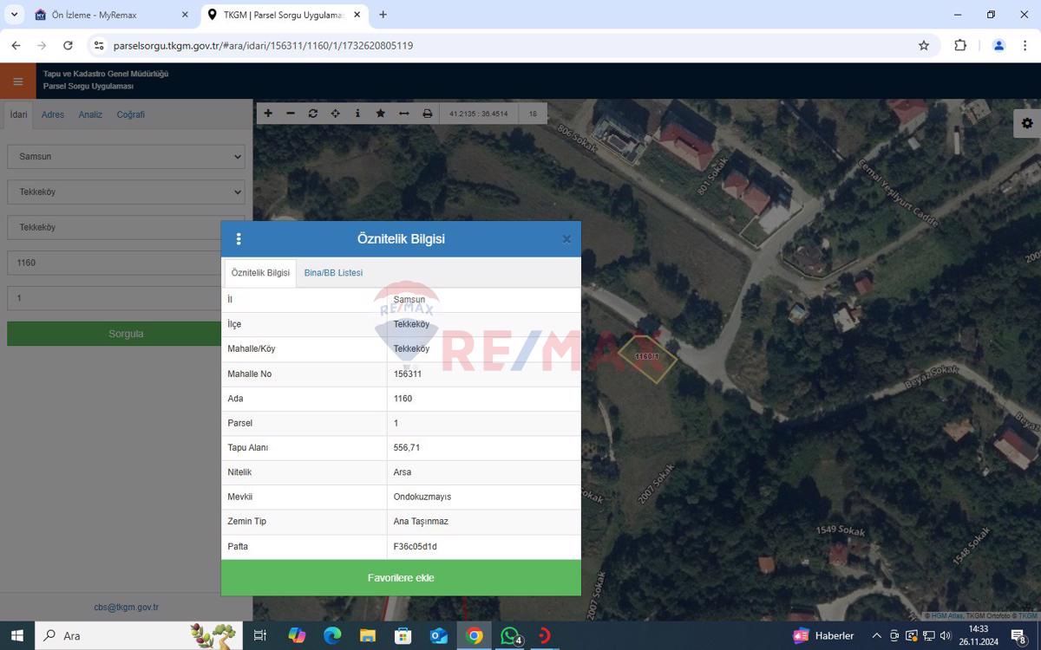Zoom in on the map
The height and width of the screenshot is (650, 1041).
click(268, 114)
